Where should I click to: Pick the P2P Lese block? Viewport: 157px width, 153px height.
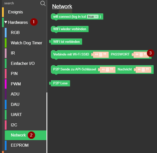[60, 83]
